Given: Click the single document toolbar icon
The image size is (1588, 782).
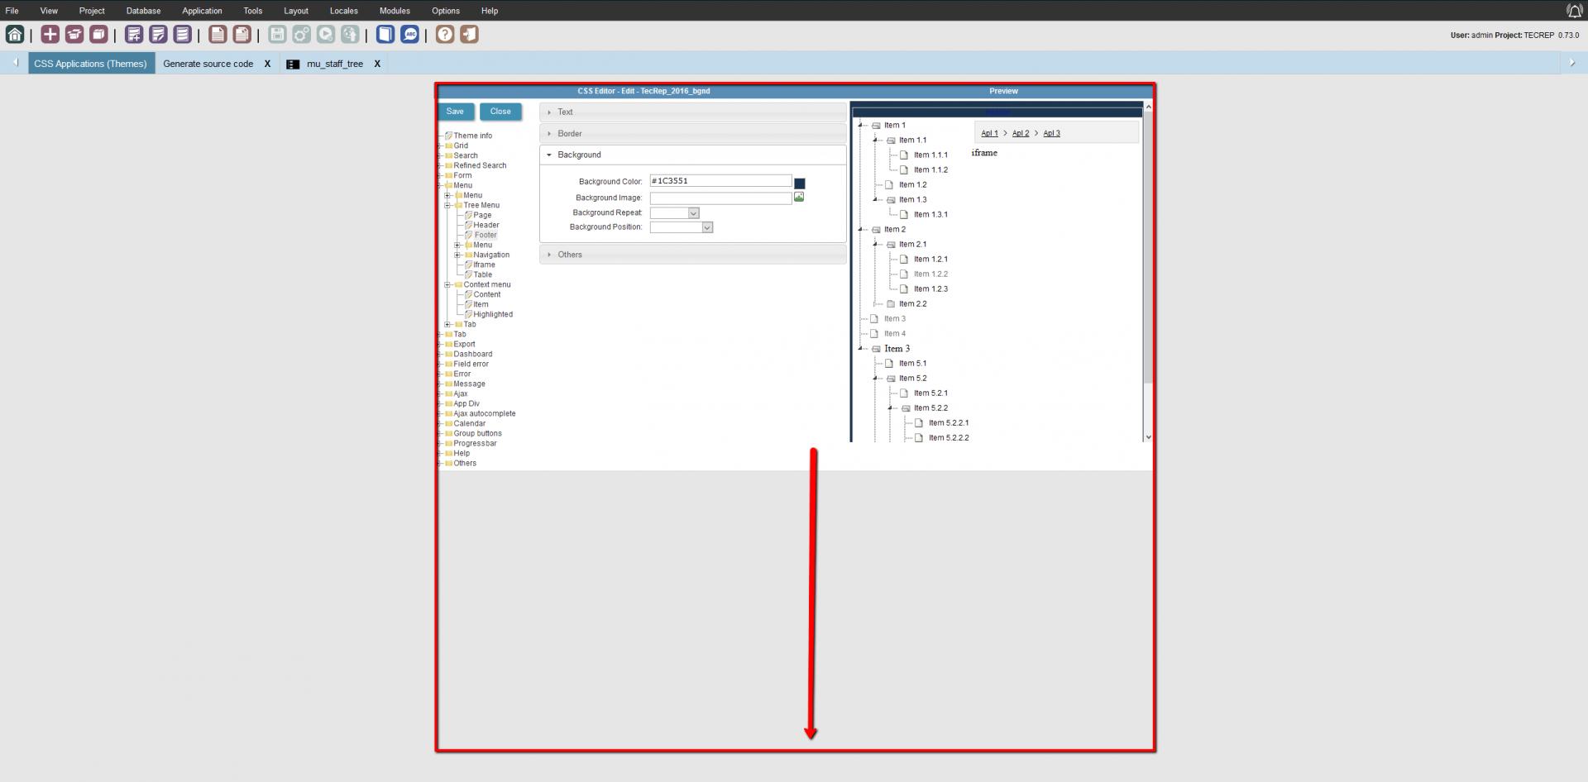Looking at the screenshot, I should tap(218, 34).
